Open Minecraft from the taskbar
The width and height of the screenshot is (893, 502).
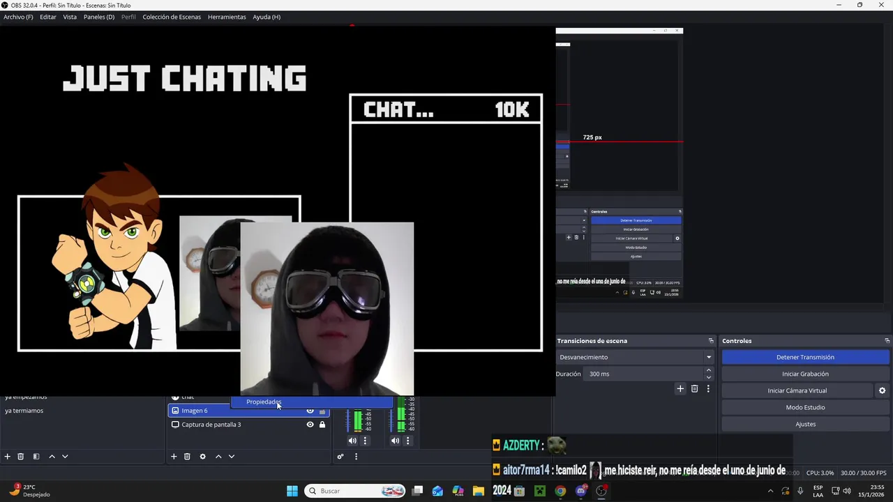539,491
